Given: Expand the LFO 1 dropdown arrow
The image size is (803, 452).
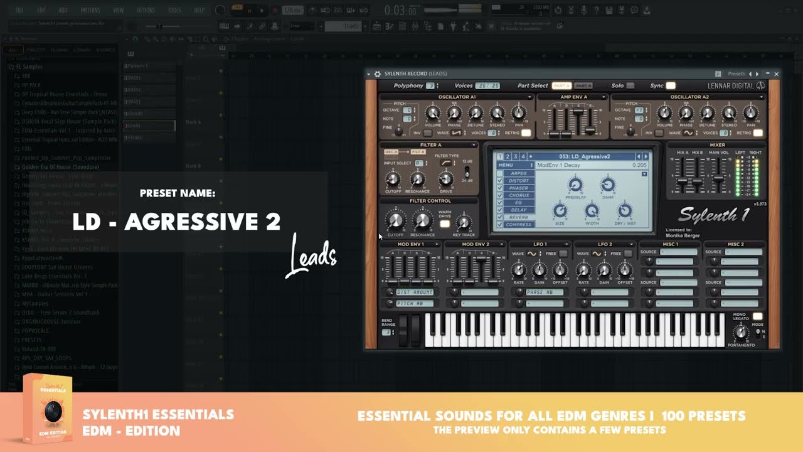Looking at the screenshot, I should click(567, 244).
